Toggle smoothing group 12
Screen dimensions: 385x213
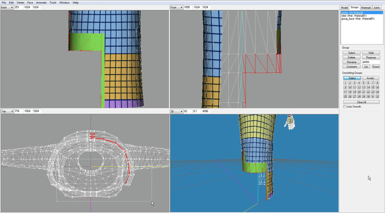(x=359, y=87)
